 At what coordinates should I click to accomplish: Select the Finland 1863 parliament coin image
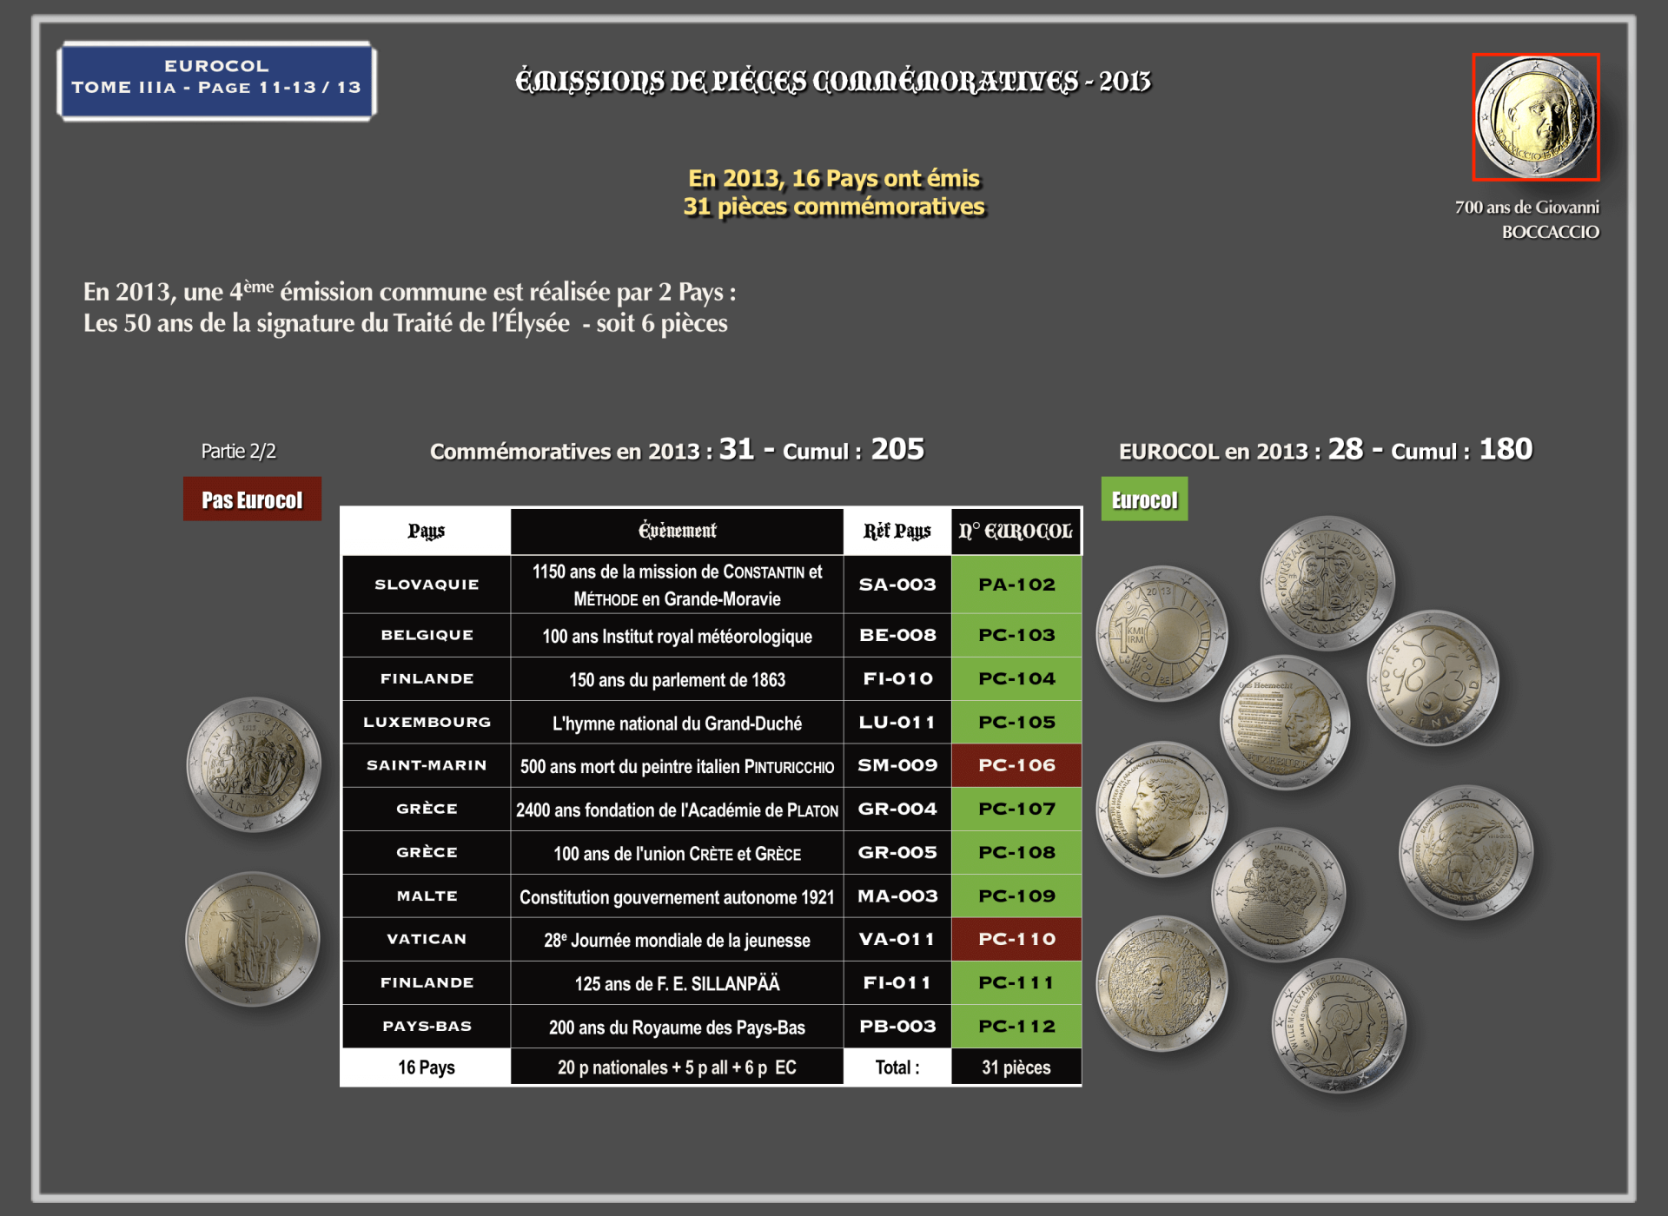click(x=1433, y=677)
